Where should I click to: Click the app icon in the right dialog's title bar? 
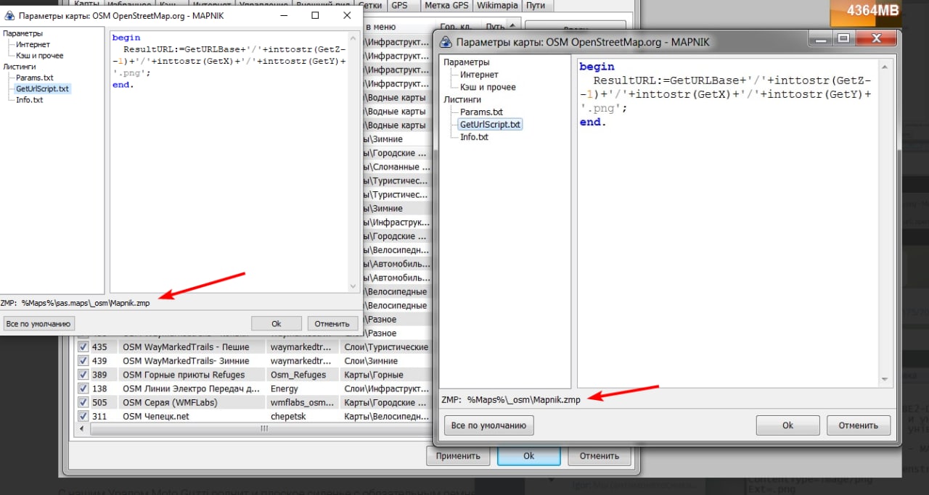pos(446,42)
